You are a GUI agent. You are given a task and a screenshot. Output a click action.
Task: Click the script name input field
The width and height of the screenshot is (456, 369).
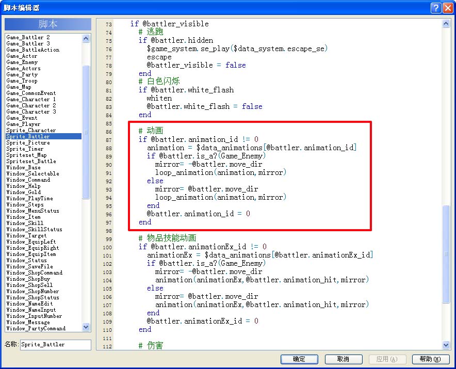click(x=56, y=345)
